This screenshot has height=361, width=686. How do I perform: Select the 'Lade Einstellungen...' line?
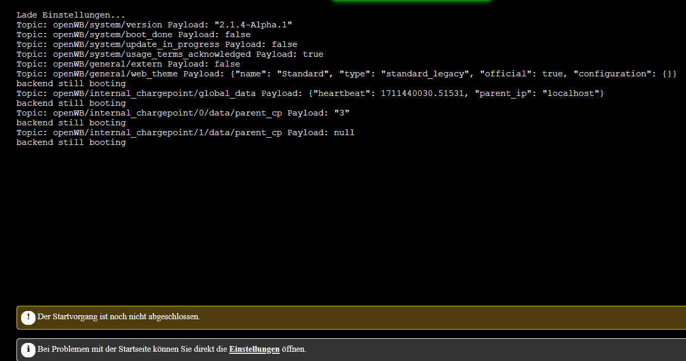[71, 15]
